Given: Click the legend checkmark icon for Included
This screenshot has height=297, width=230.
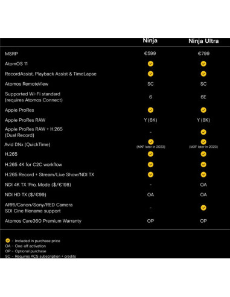Looking at the screenshot, I should pyautogui.click(x=8, y=240).
